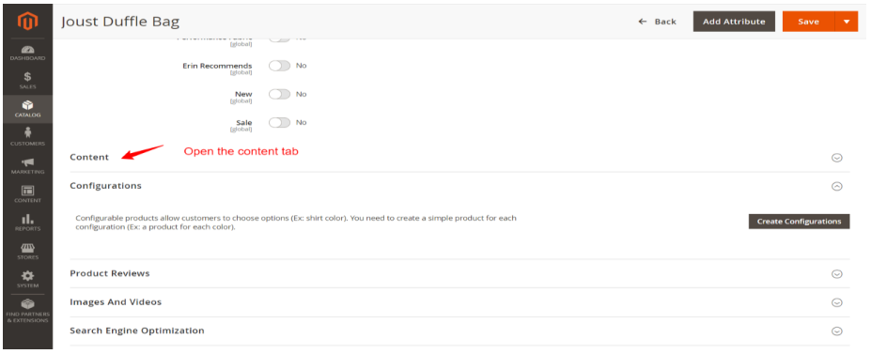Click the Erin Recommends label
This screenshot has height=354, width=871.
[217, 66]
